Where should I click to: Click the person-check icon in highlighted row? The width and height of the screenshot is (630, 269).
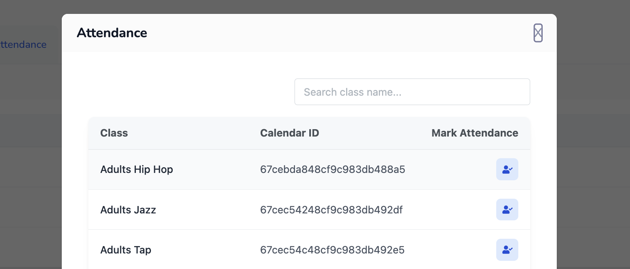(507, 169)
